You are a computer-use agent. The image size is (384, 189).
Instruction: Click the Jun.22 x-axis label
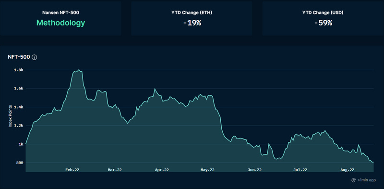coord(255,170)
